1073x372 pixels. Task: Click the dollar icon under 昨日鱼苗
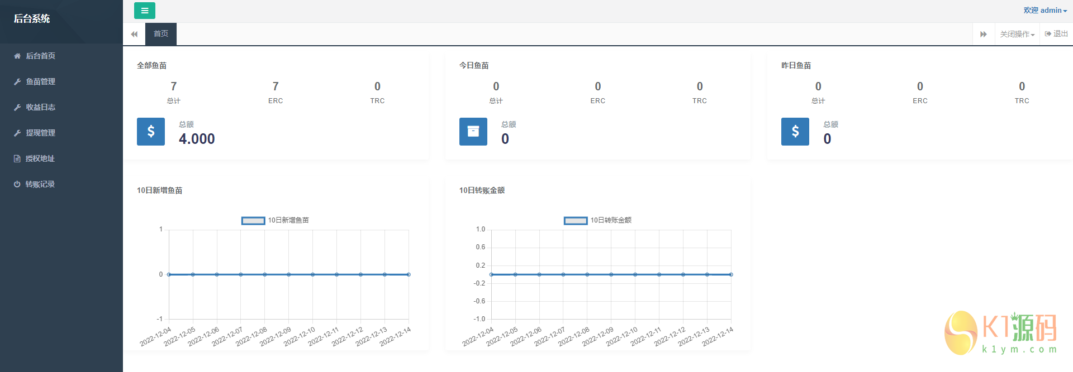(x=795, y=132)
